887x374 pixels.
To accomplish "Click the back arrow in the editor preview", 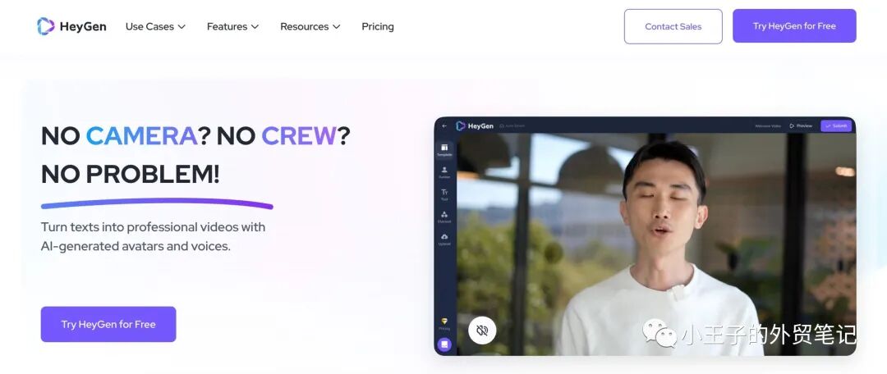I will (444, 126).
